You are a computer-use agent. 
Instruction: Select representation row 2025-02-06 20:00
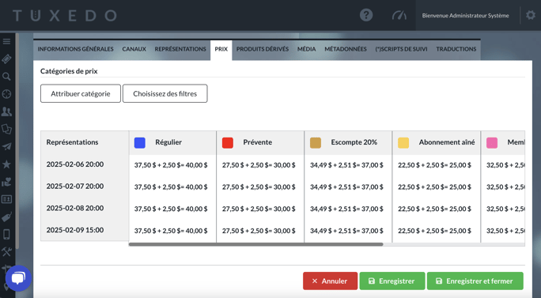point(75,164)
